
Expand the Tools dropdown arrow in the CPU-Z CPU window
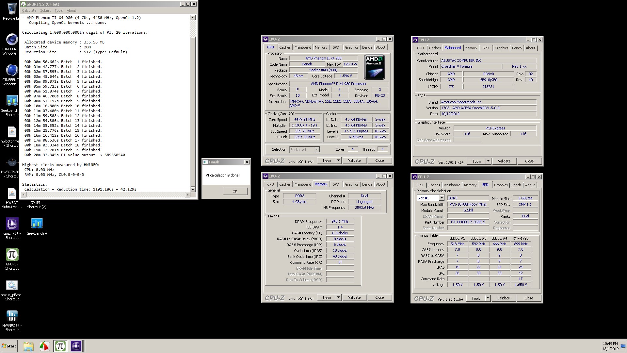pyautogui.click(x=338, y=160)
